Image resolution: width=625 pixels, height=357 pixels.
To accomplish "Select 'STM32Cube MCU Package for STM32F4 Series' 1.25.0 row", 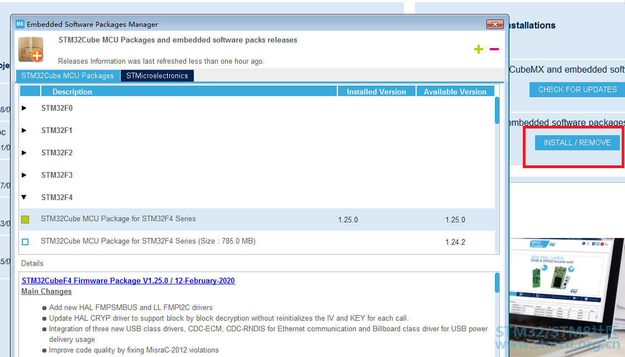I will [x=257, y=220].
